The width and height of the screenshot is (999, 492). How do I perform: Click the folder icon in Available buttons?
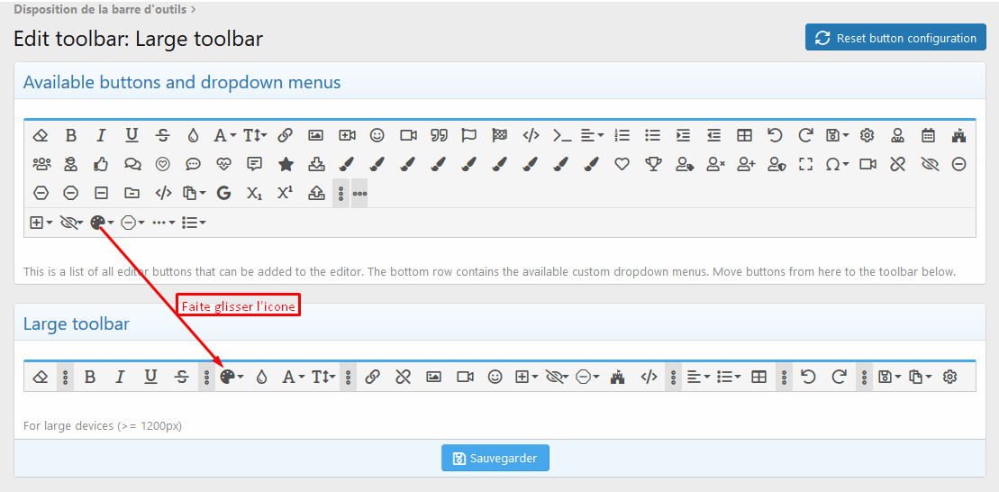(132, 193)
